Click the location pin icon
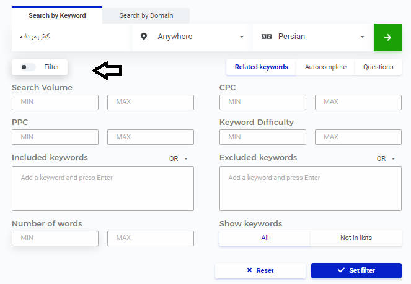Image resolution: width=411 pixels, height=284 pixels. coord(144,37)
